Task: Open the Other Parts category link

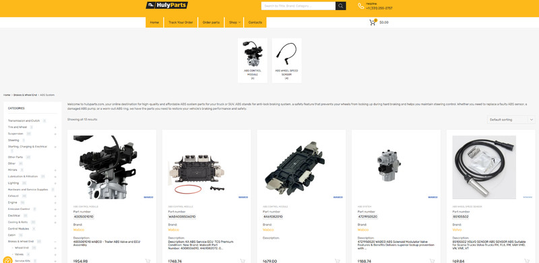Action: point(15,157)
